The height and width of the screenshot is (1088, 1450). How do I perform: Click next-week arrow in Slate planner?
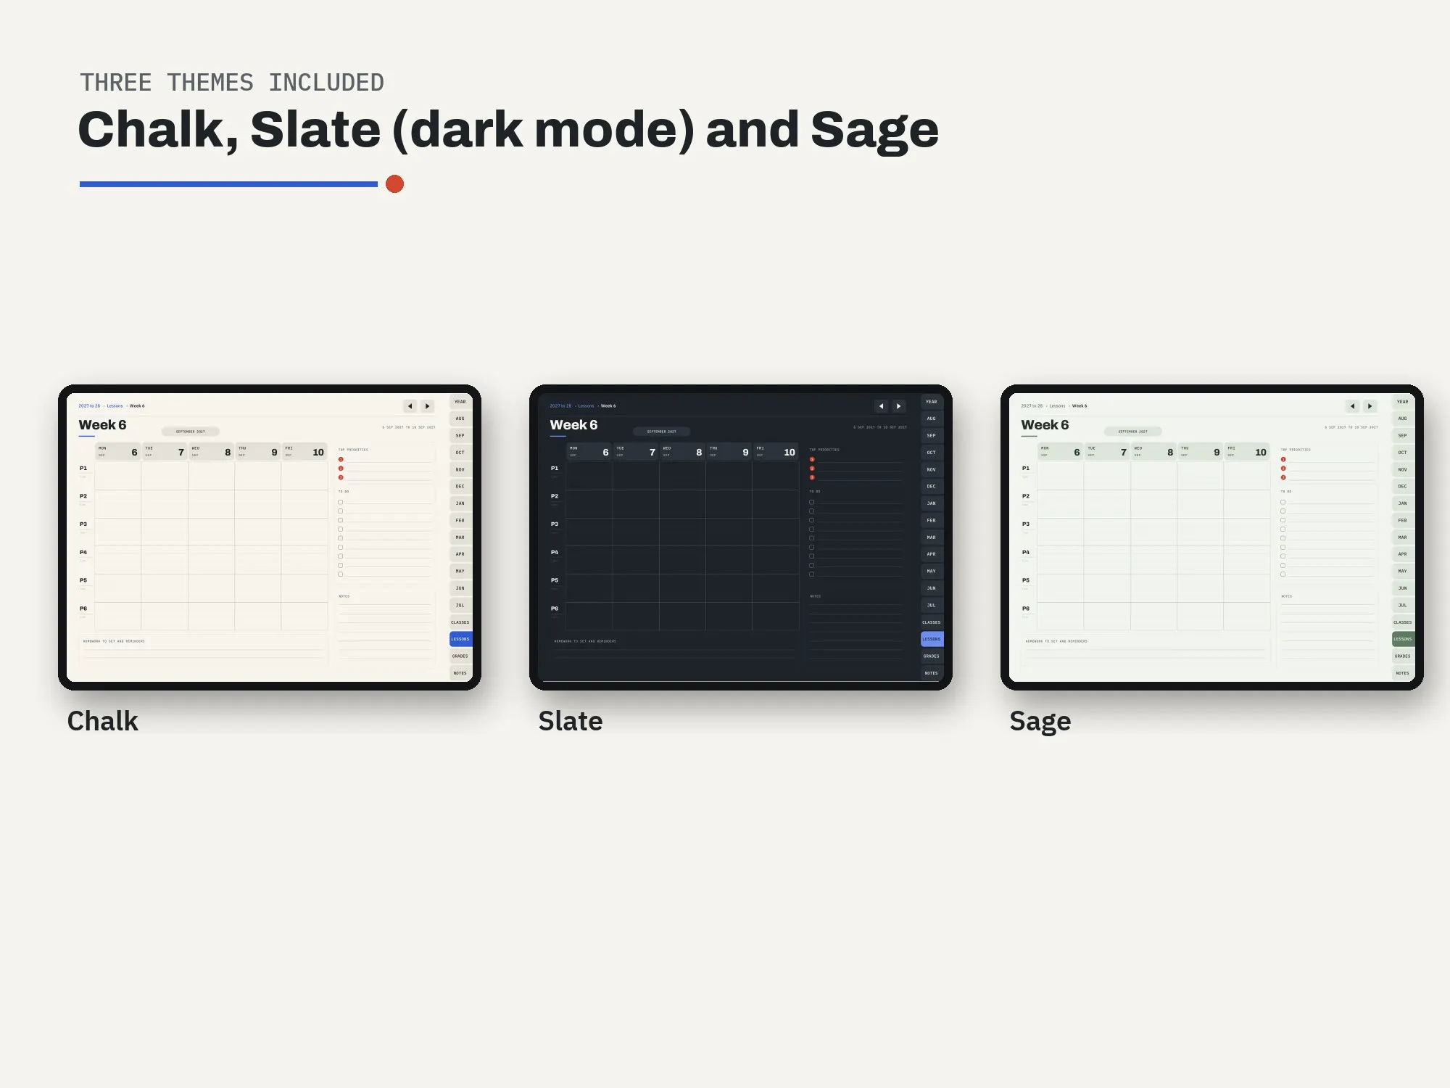(x=899, y=406)
